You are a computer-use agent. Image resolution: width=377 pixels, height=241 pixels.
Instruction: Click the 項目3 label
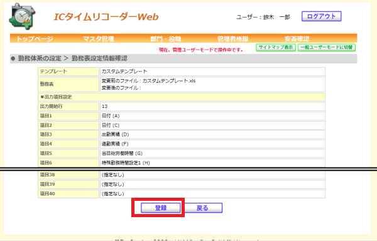68,134
